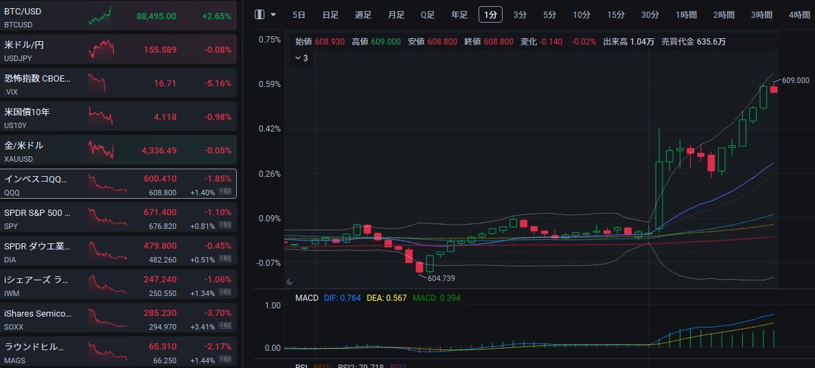Expand the collapsed indicators chevron labeled 3
The height and width of the screenshot is (368, 815).
(301, 58)
